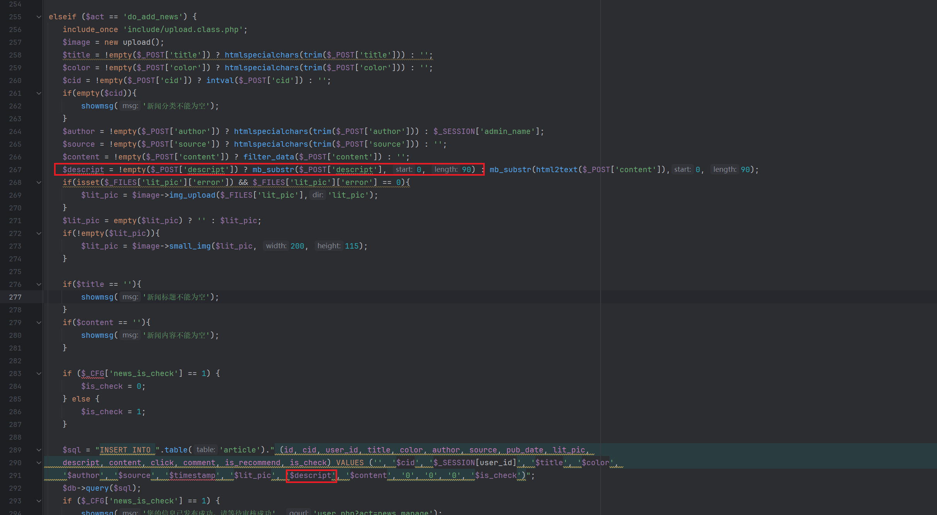Fold the $_FILES lit_pic check at line 268

tap(39, 182)
